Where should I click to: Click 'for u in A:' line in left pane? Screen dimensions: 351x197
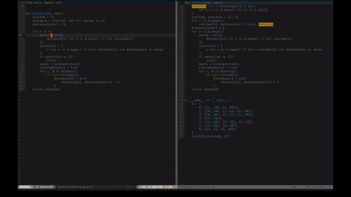[x=42, y=32]
